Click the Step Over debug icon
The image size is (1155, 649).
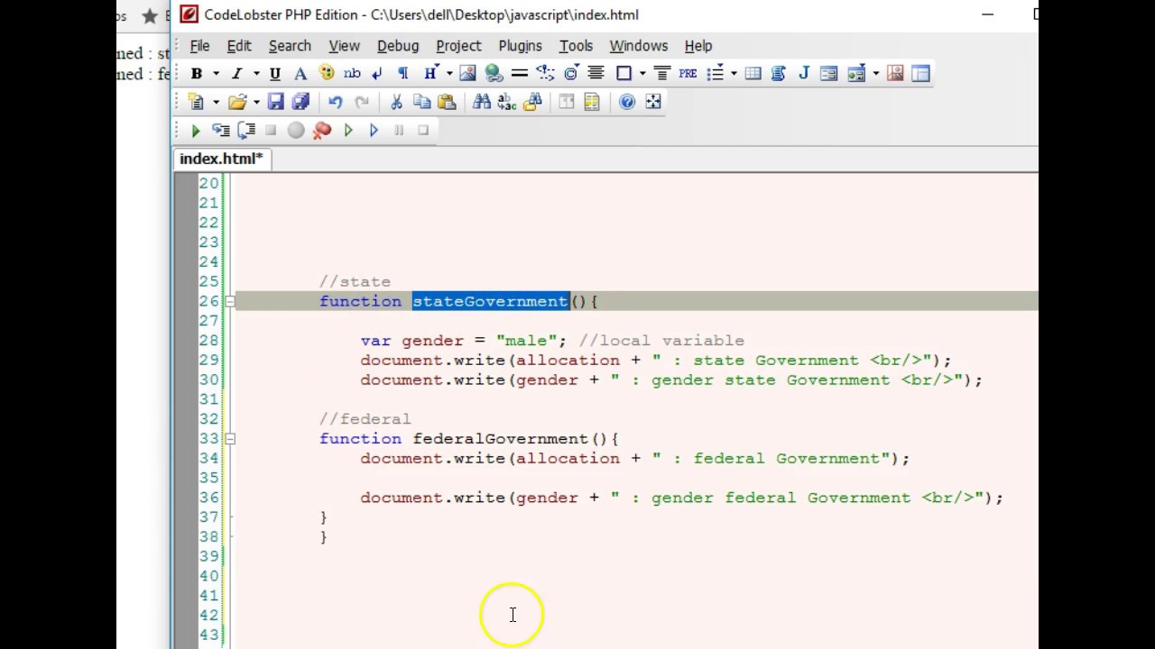[x=246, y=131]
